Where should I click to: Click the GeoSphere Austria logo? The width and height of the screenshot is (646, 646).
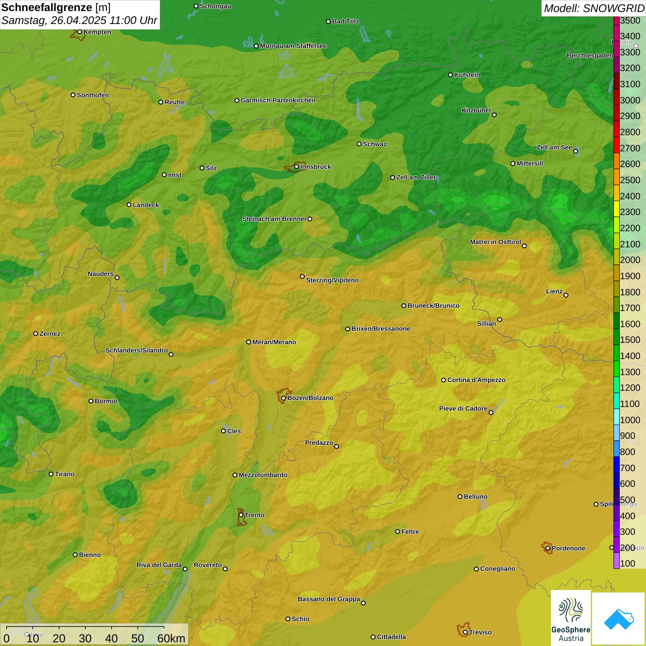click(x=571, y=617)
